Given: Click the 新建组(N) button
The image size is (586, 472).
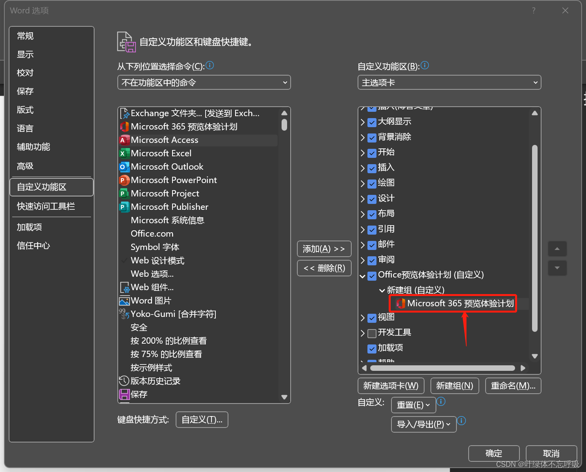Looking at the screenshot, I should (455, 386).
